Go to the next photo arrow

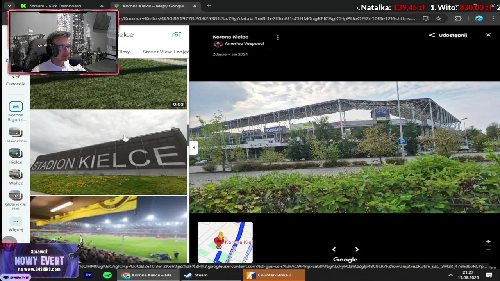click(x=357, y=249)
